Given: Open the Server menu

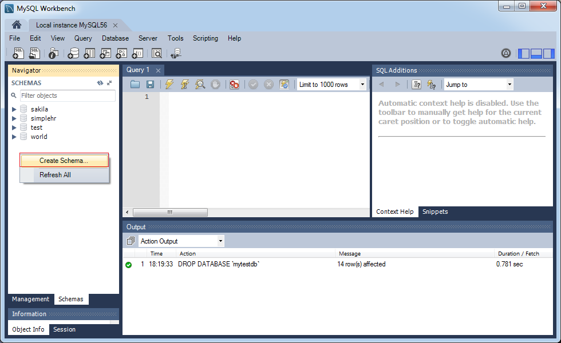Looking at the screenshot, I should (x=148, y=38).
